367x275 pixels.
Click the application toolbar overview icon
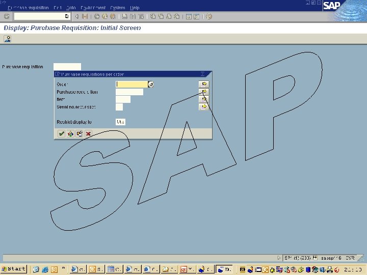(8, 39)
